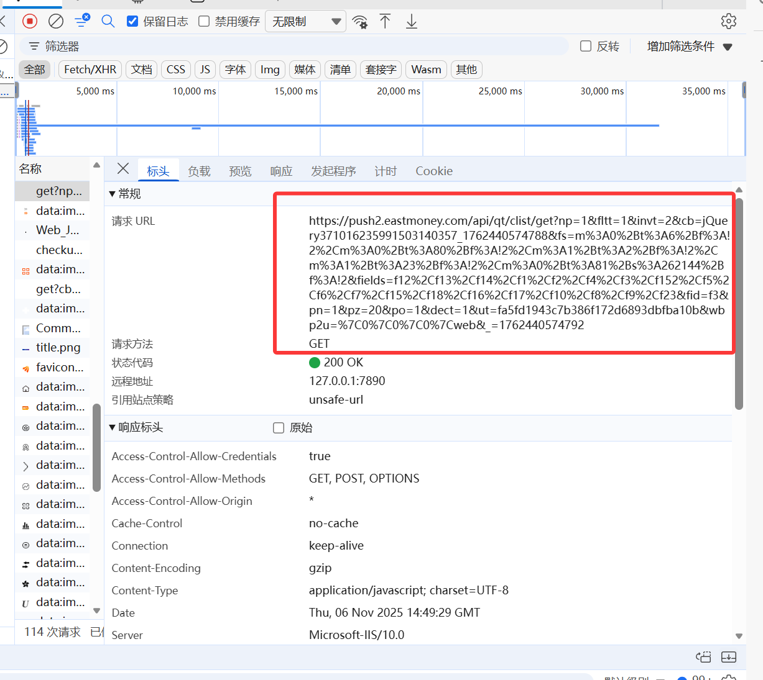Open network conditions settings
The height and width of the screenshot is (680, 763).
361,20
